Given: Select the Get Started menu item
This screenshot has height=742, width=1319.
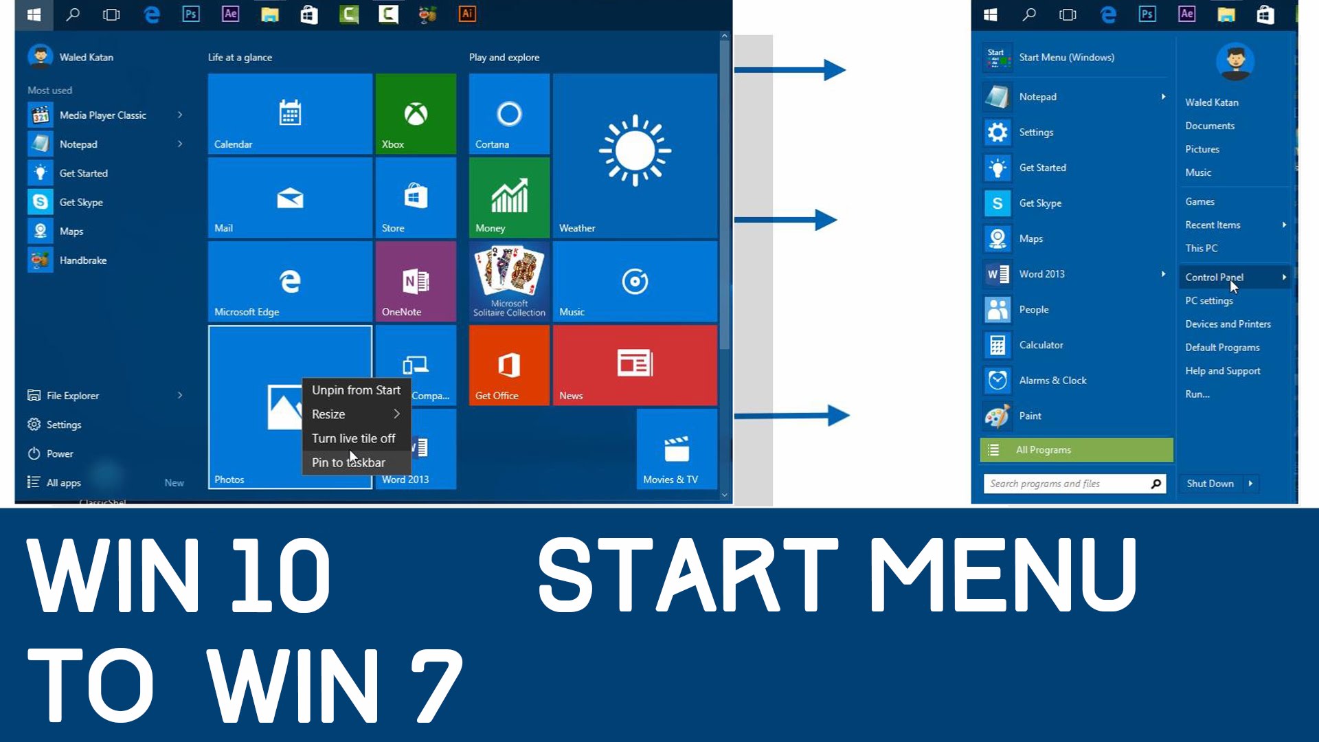Looking at the screenshot, I should [82, 172].
